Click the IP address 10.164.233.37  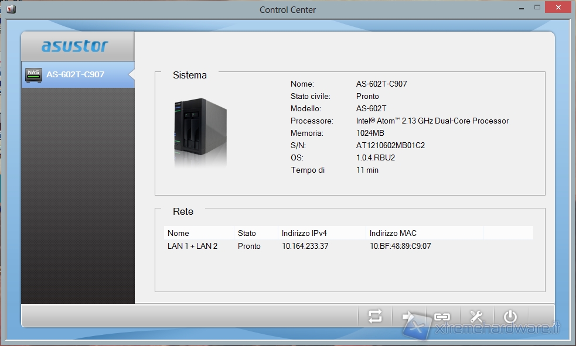305,246
